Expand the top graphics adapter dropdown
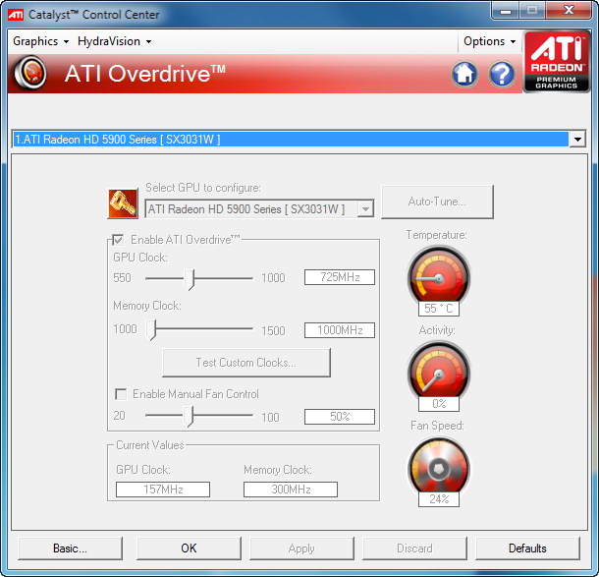 coord(576,140)
